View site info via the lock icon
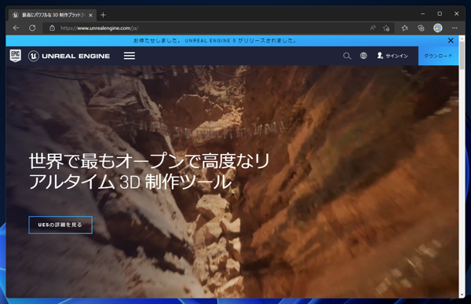 tap(52, 28)
